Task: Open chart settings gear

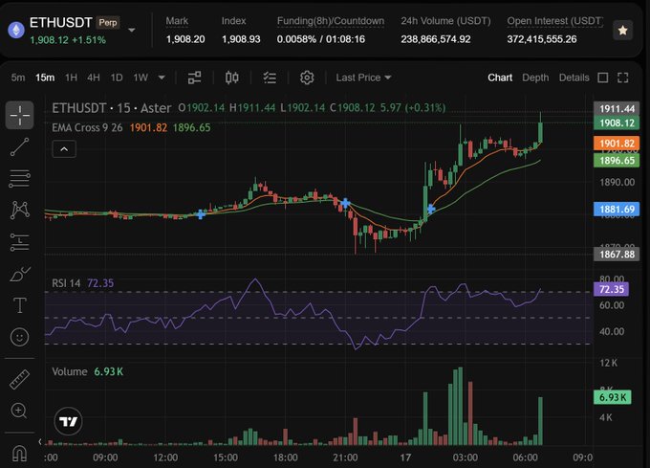Action: pos(307,78)
